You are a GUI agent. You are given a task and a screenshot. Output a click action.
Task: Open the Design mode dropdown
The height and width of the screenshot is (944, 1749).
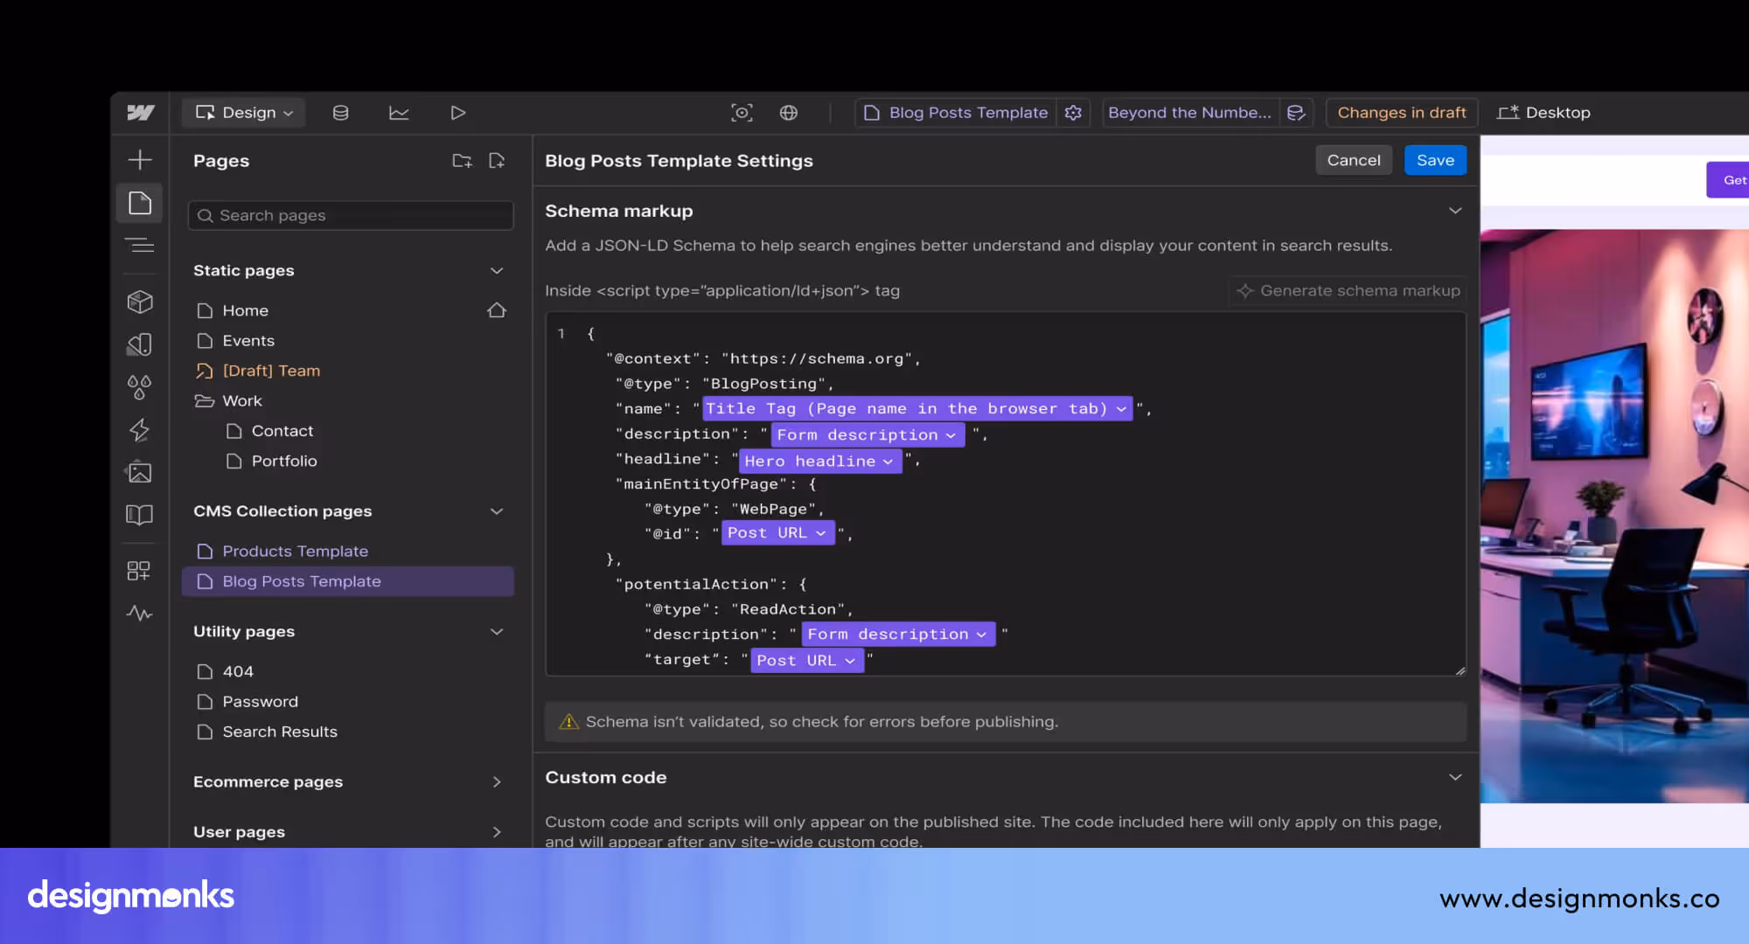click(244, 113)
